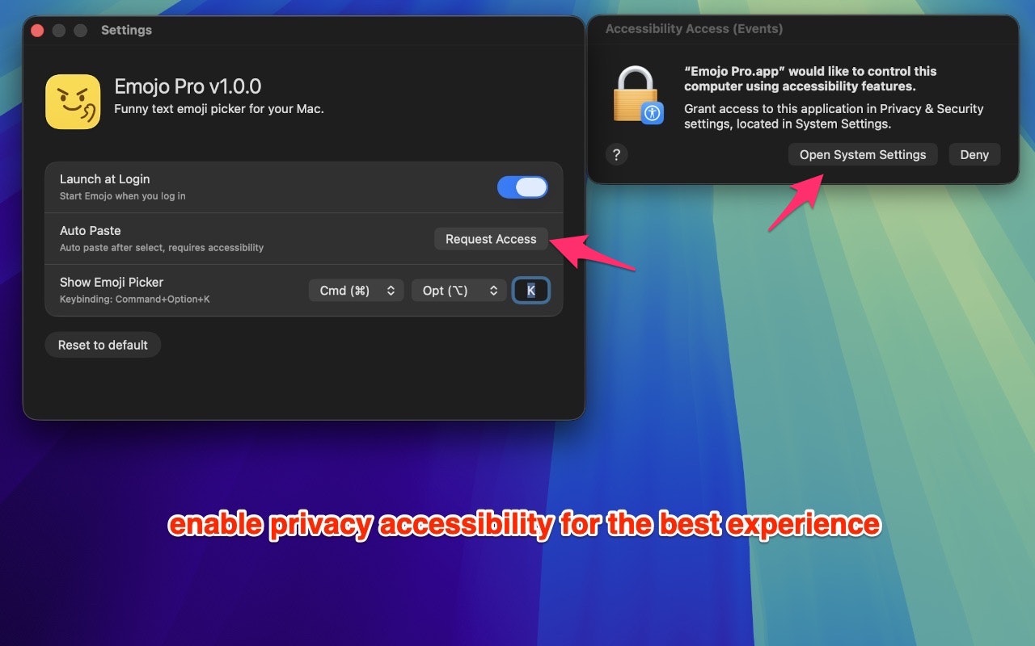Click the Opt dropdown's up-down chevron arrows

(493, 291)
